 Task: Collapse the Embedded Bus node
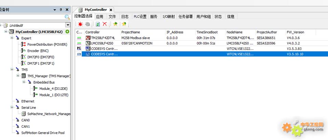(x=24, y=82)
